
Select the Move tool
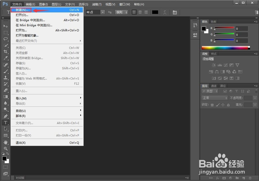tap(6, 26)
